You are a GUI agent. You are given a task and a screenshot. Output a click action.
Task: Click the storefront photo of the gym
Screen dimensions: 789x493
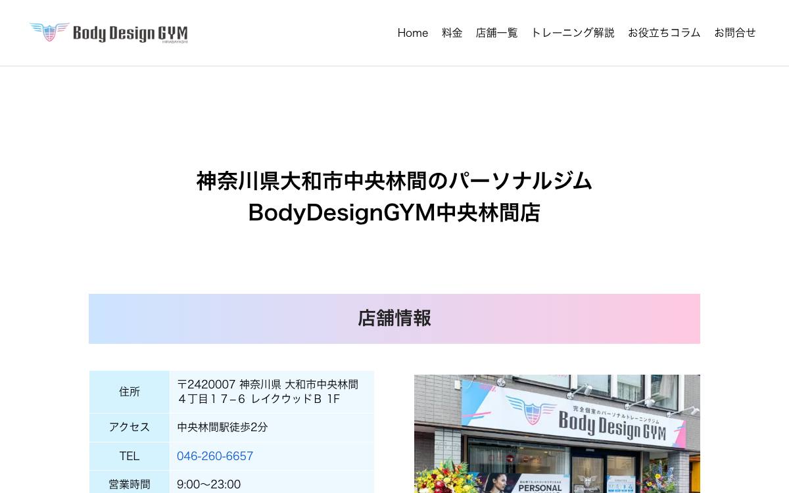(x=557, y=434)
